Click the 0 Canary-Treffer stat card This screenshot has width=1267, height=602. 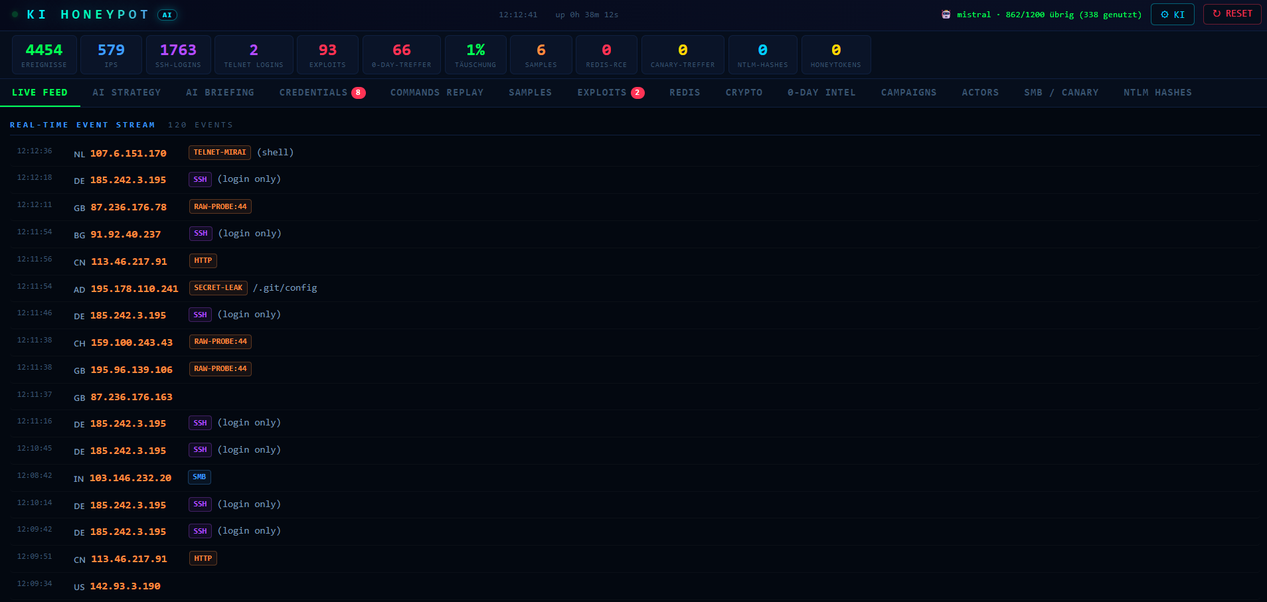pyautogui.click(x=683, y=54)
